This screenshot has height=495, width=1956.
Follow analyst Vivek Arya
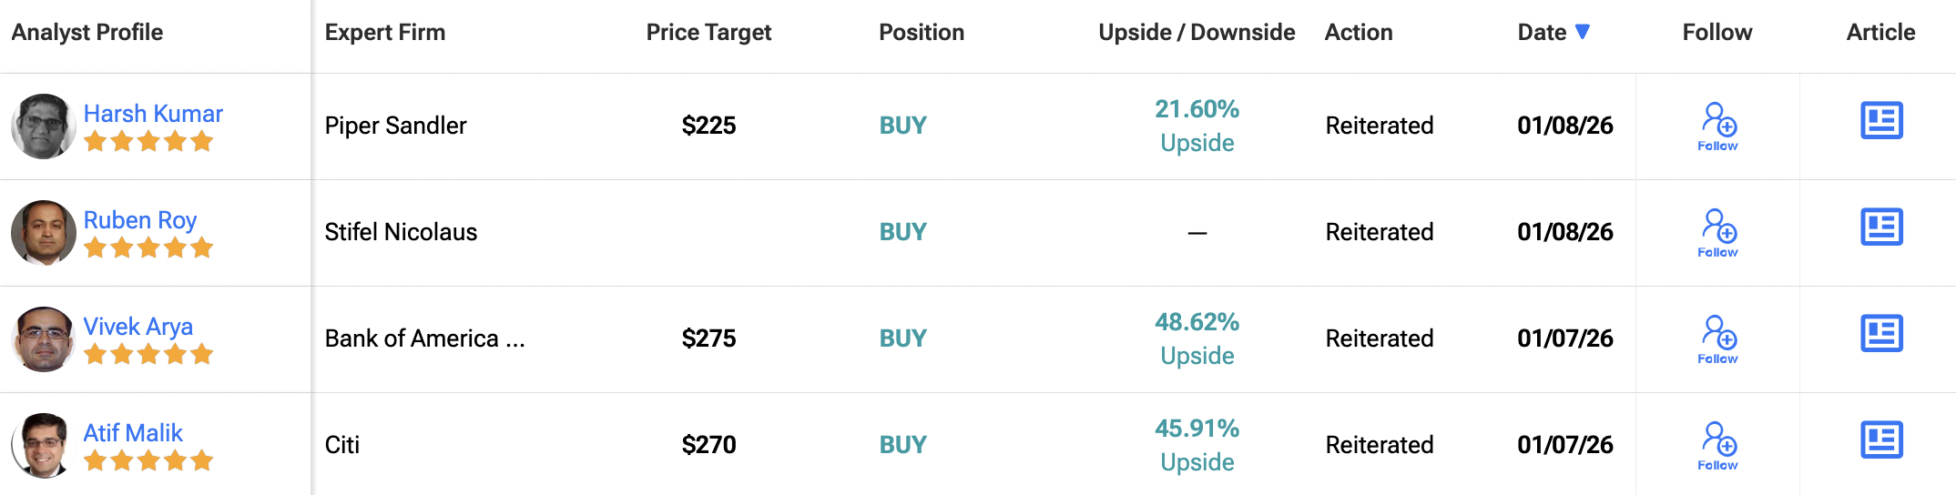coord(1718,338)
